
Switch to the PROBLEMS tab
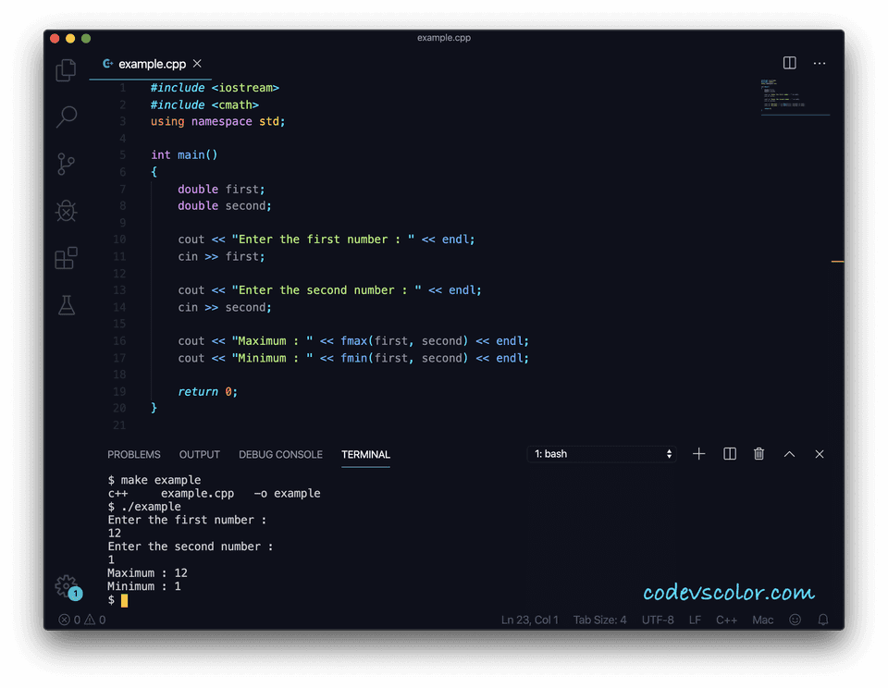click(x=134, y=455)
